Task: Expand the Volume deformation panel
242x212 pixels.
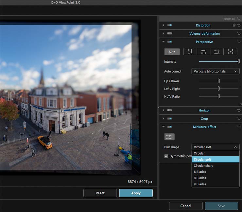Action: 163,33
